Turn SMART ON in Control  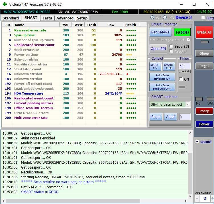pyautogui.click(x=155, y=66)
